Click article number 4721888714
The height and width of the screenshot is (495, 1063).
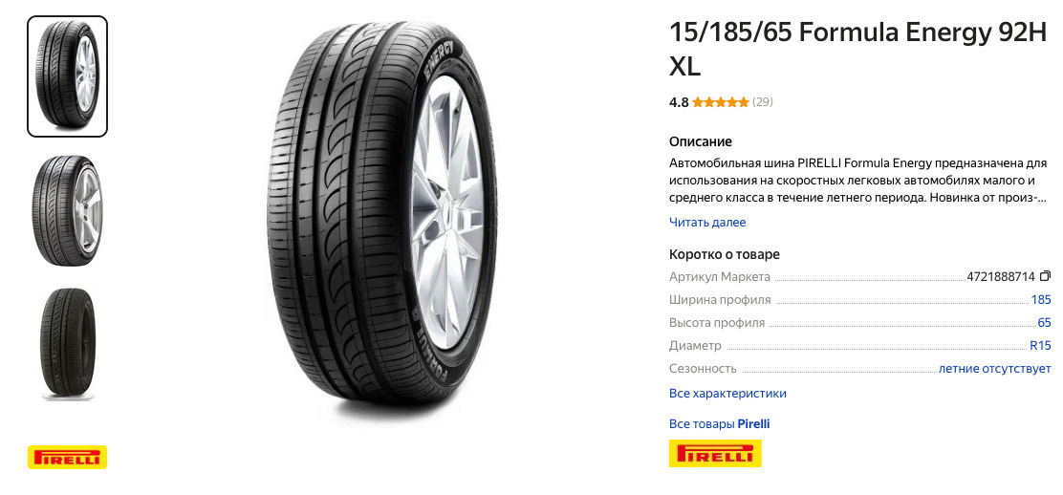(x=1001, y=277)
